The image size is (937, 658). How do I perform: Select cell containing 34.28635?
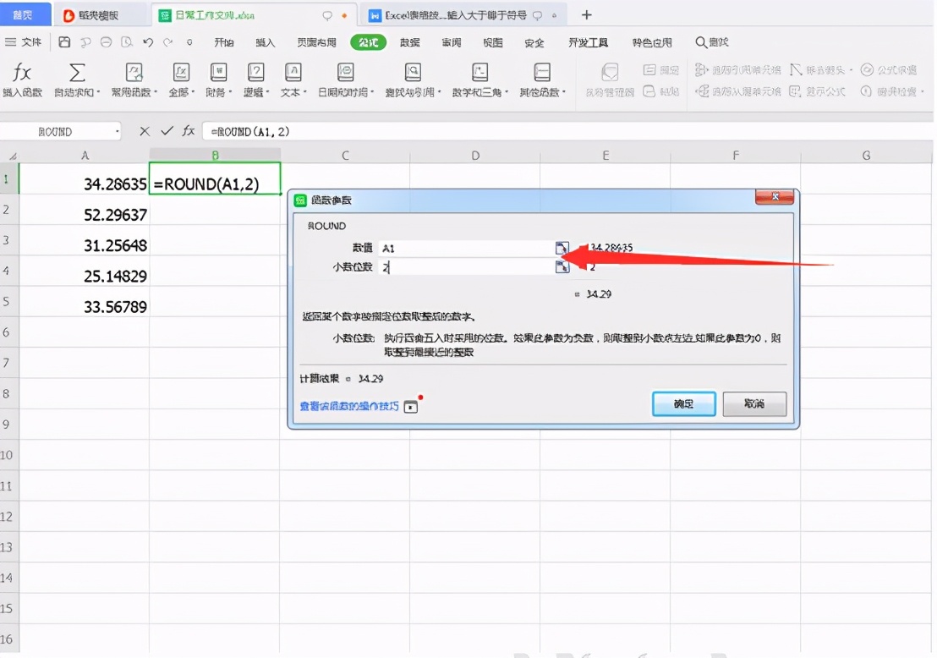(85, 178)
